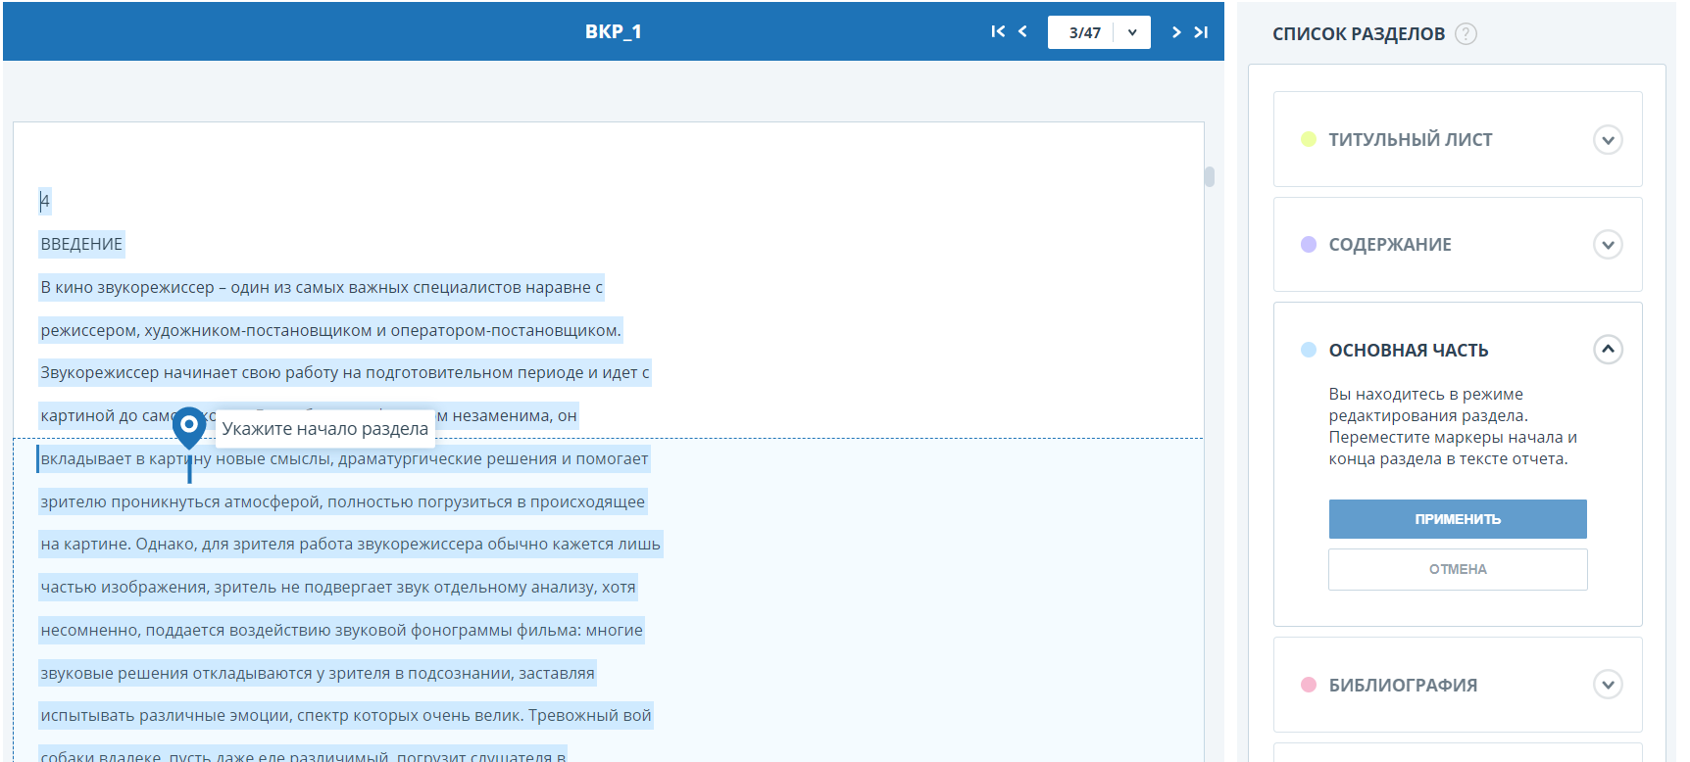Open the page number dropdown

[x=1132, y=32]
